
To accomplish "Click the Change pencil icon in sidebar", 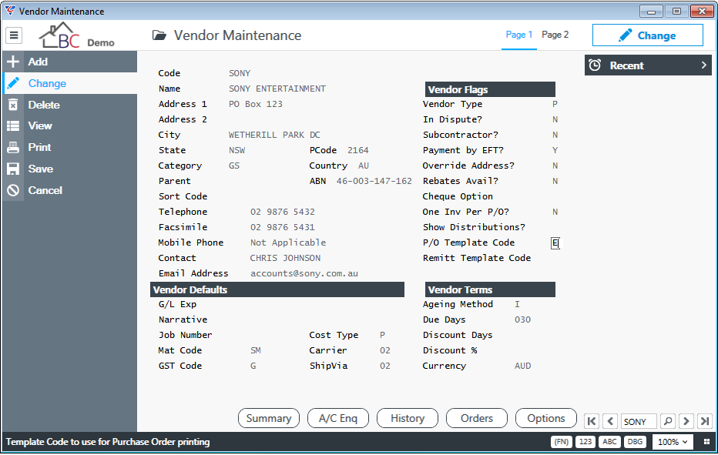I will pyautogui.click(x=13, y=83).
